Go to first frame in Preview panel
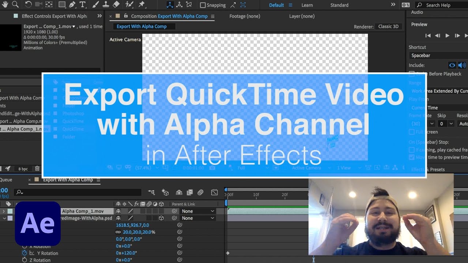 coord(428,35)
